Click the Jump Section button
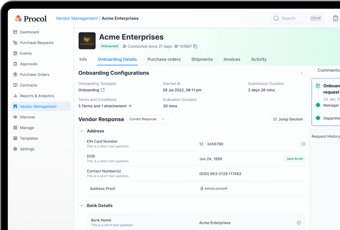This screenshot has width=340, height=230. coord(288,119)
